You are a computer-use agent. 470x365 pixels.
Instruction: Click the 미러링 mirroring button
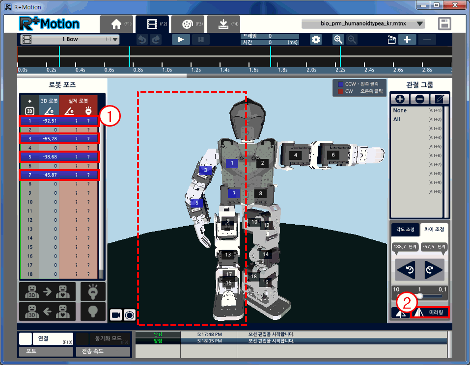(430, 313)
